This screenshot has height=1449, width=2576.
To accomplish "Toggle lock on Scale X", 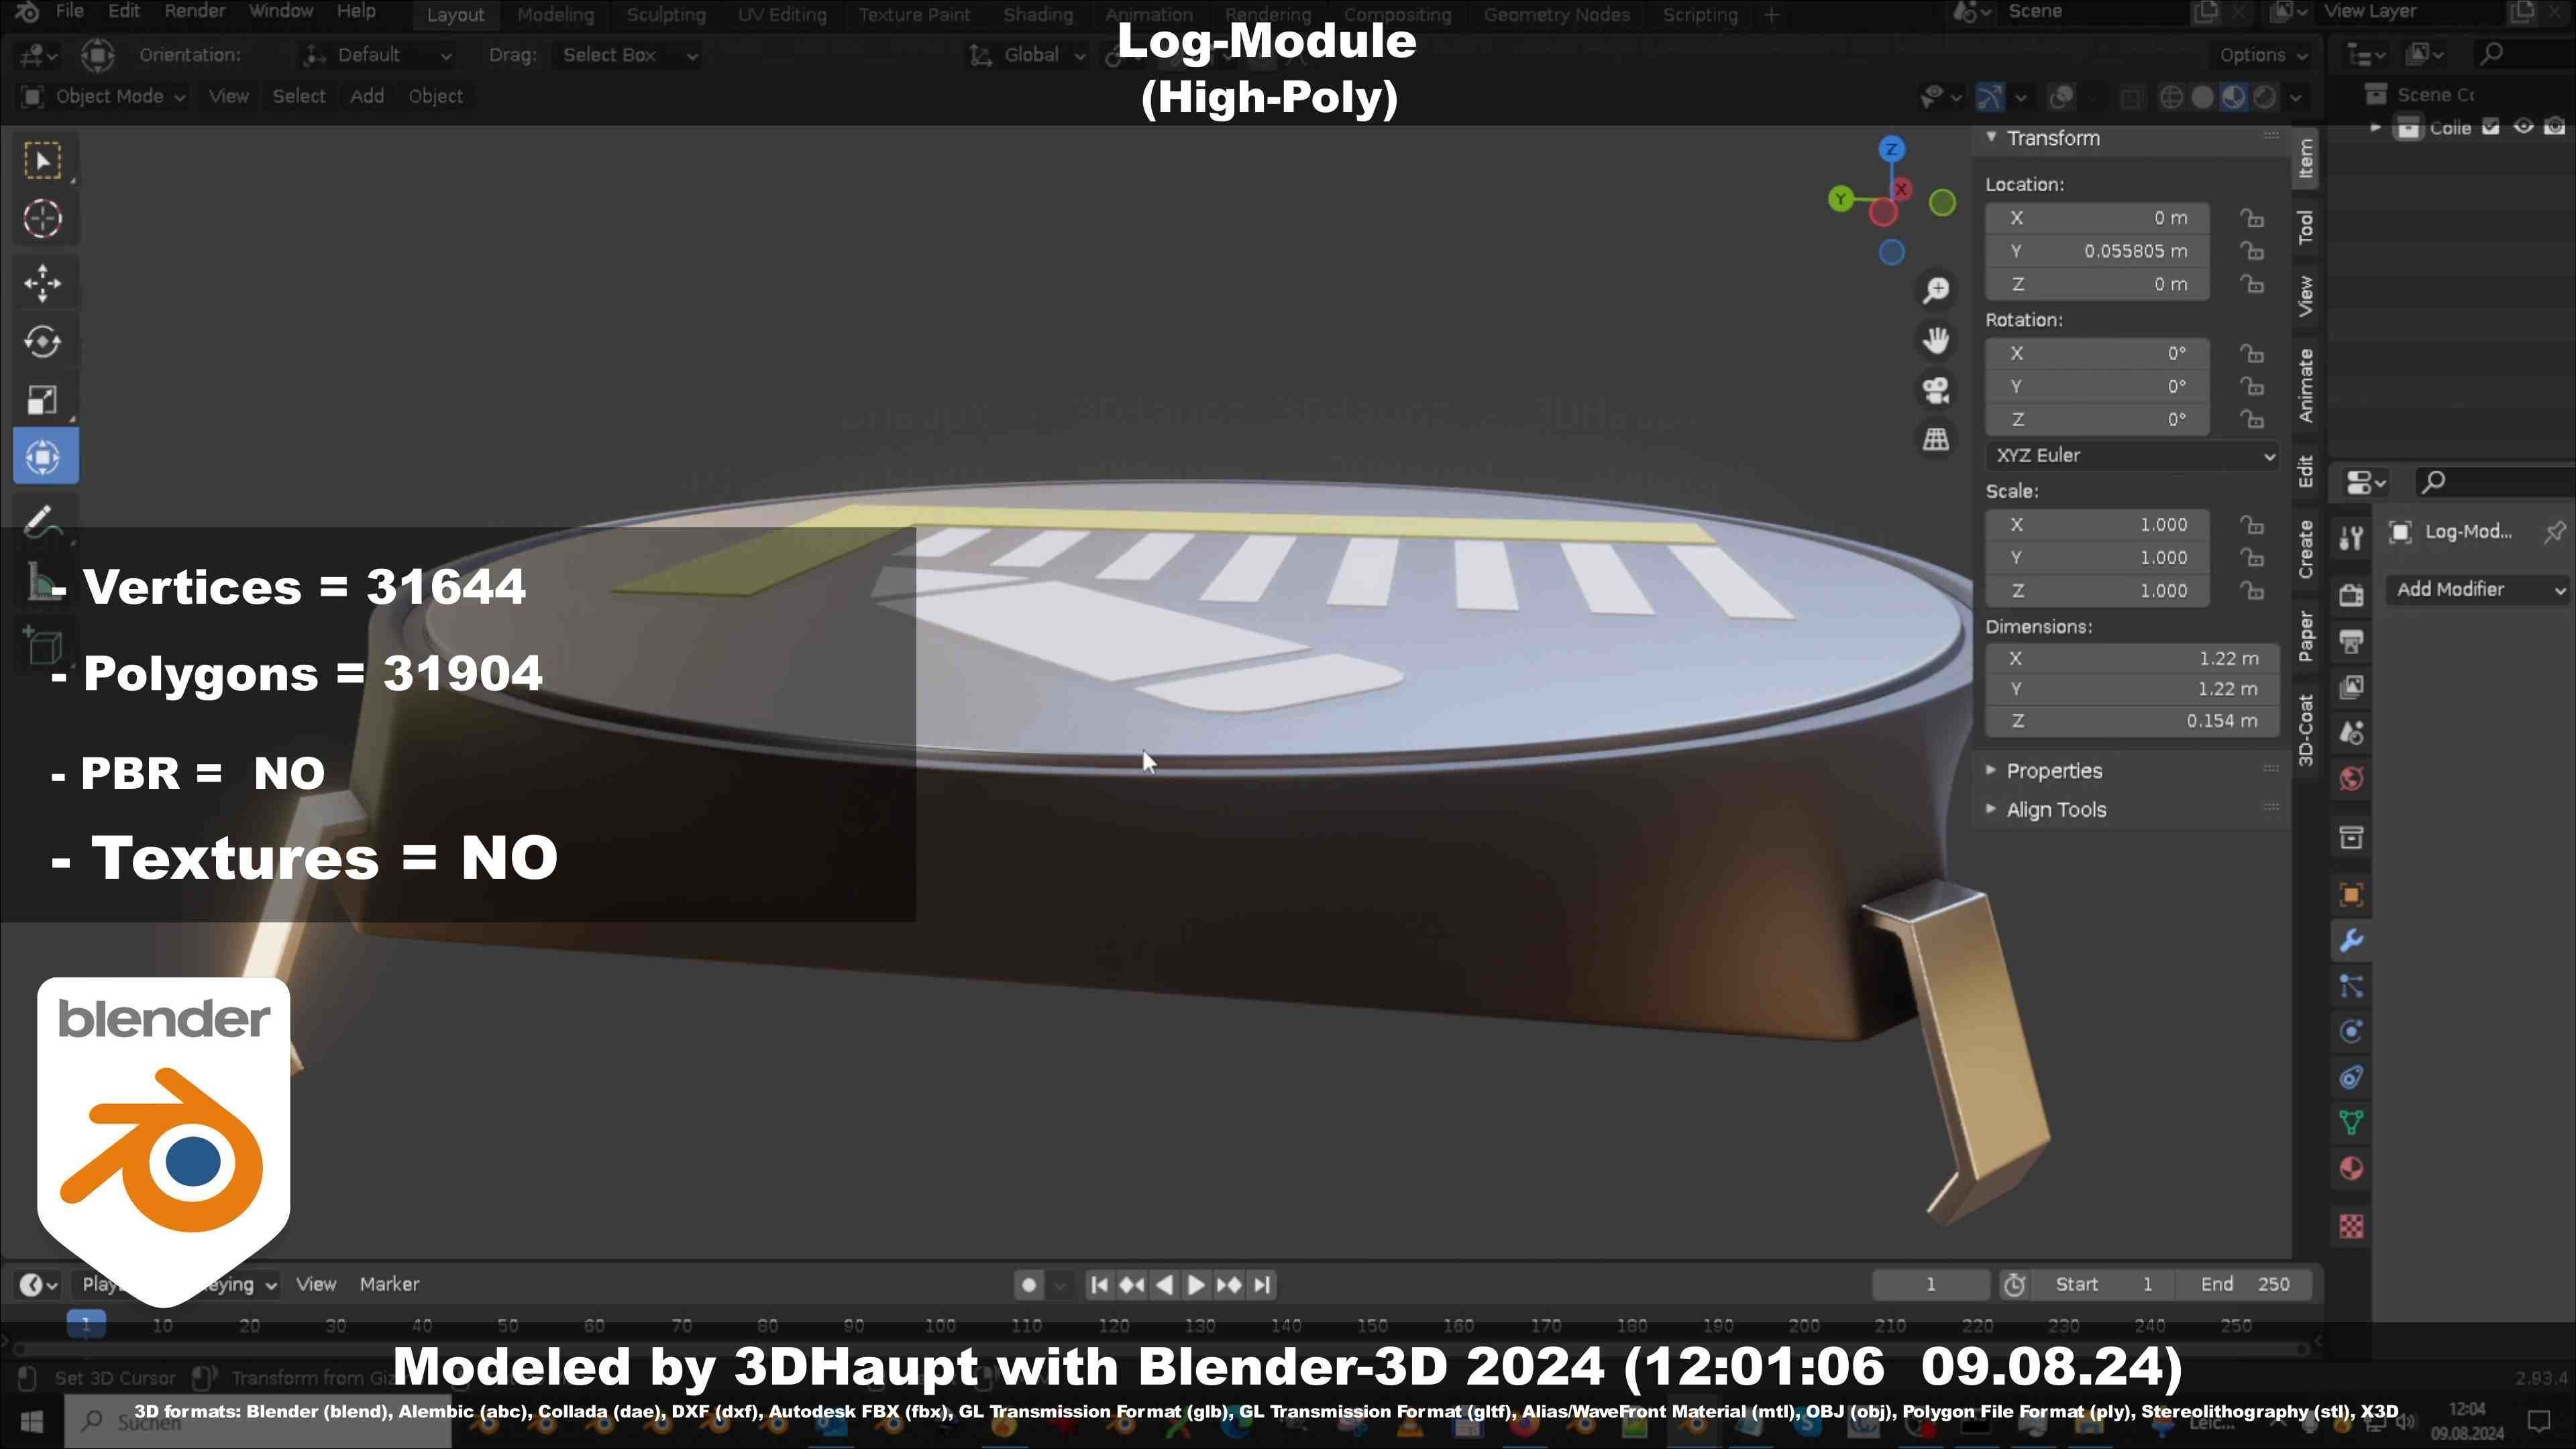I will click(x=2251, y=525).
